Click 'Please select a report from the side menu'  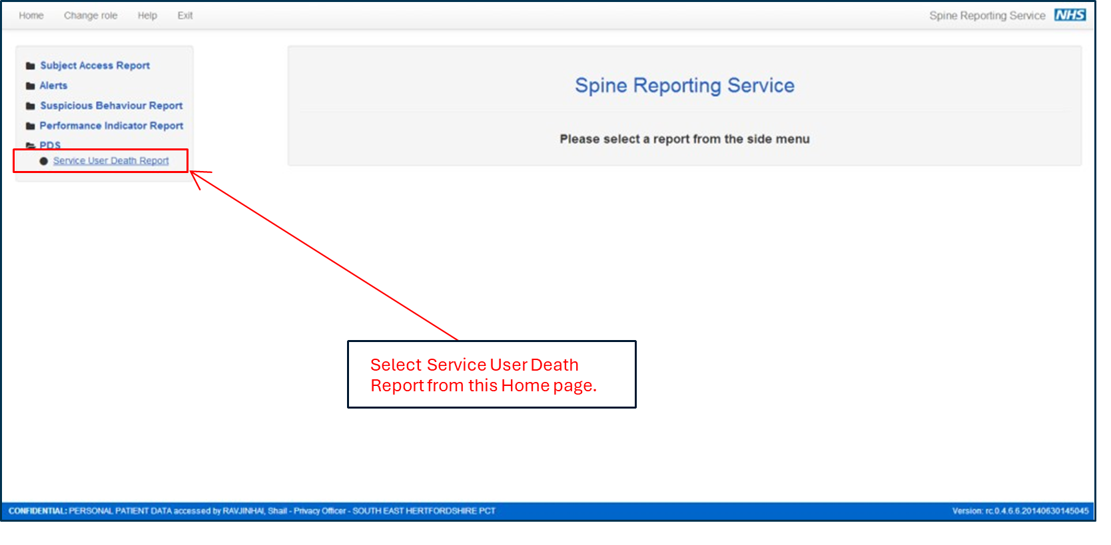point(685,139)
